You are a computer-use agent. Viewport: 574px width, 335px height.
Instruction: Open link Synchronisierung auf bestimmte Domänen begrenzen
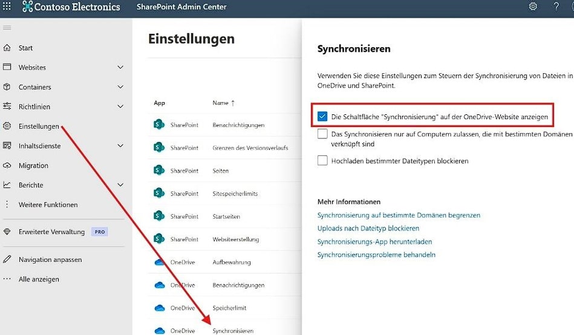tap(399, 215)
